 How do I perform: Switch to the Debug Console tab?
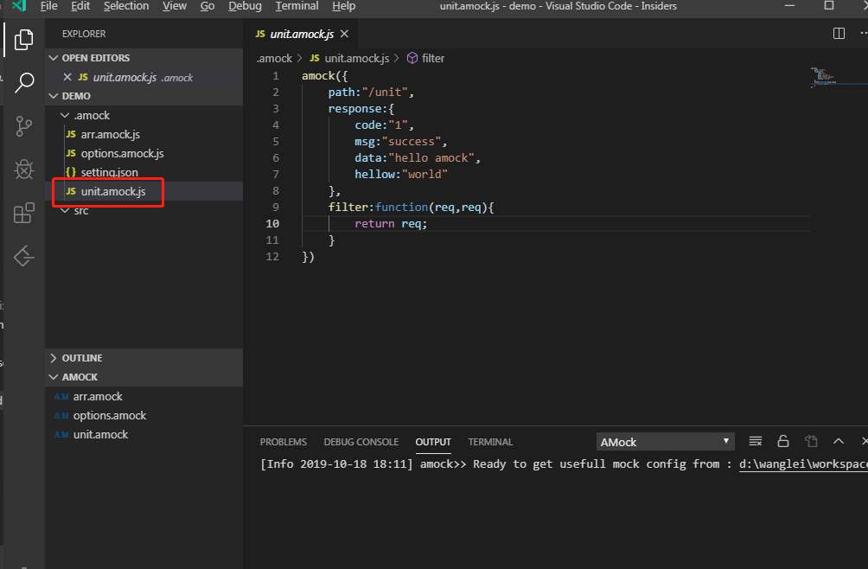(x=361, y=442)
